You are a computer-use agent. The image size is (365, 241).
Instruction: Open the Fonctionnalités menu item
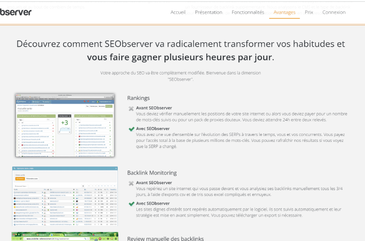(248, 12)
